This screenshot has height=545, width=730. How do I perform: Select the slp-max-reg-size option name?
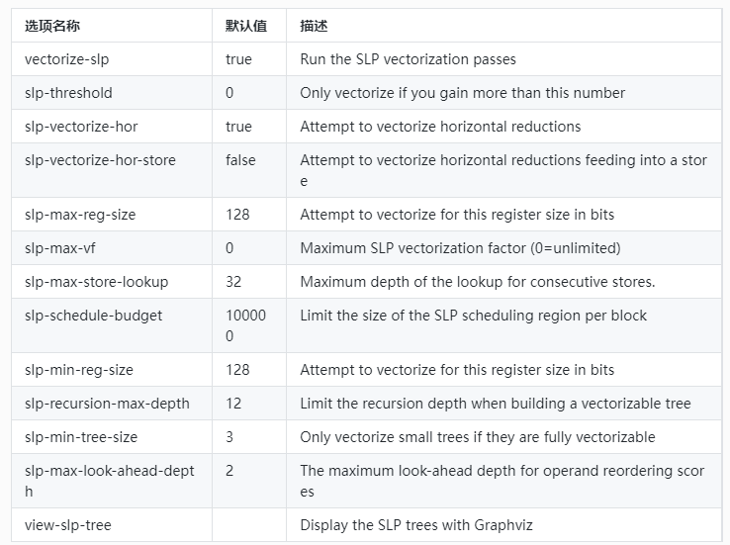point(81,214)
